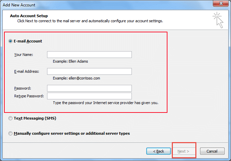Click the grayed-out Next button
The height and width of the screenshot is (161, 231).
click(183, 151)
